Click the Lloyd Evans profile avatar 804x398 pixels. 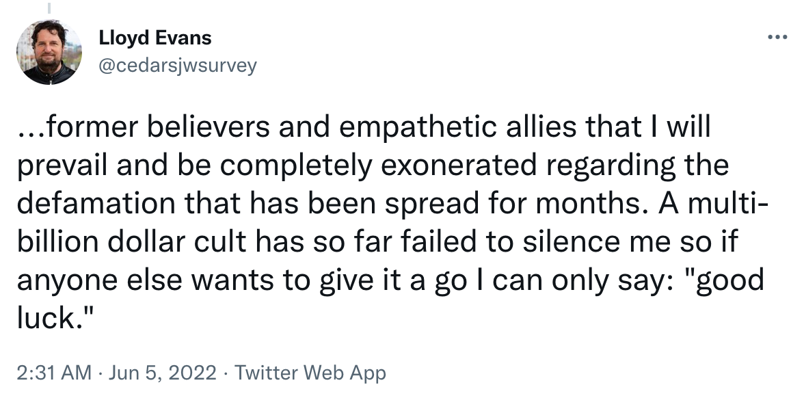pyautogui.click(x=49, y=52)
